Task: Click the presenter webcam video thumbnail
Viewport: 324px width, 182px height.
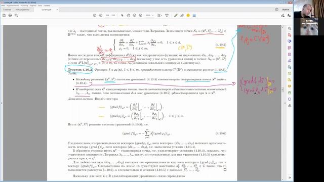Action: (x=309, y=9)
